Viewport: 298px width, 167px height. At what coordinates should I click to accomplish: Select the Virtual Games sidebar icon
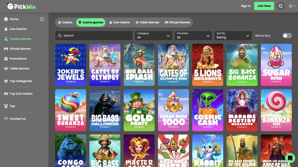coord(6,49)
